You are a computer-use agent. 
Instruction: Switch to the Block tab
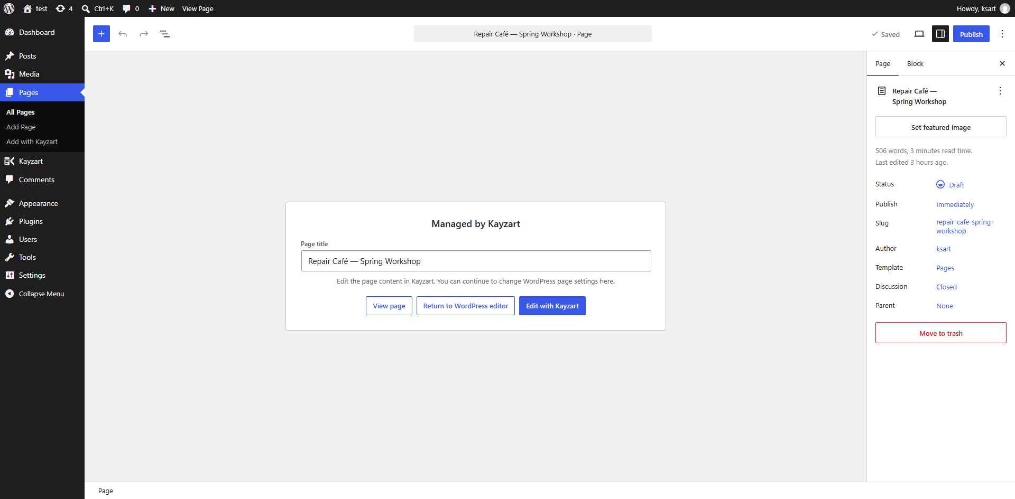pyautogui.click(x=915, y=64)
